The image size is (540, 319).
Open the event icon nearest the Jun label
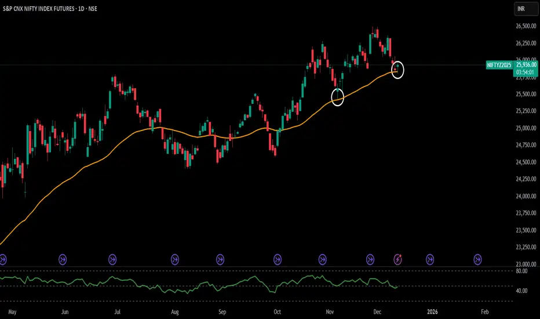click(63, 259)
